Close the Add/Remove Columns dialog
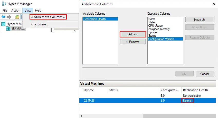This screenshot has height=118, width=218. 214,4
